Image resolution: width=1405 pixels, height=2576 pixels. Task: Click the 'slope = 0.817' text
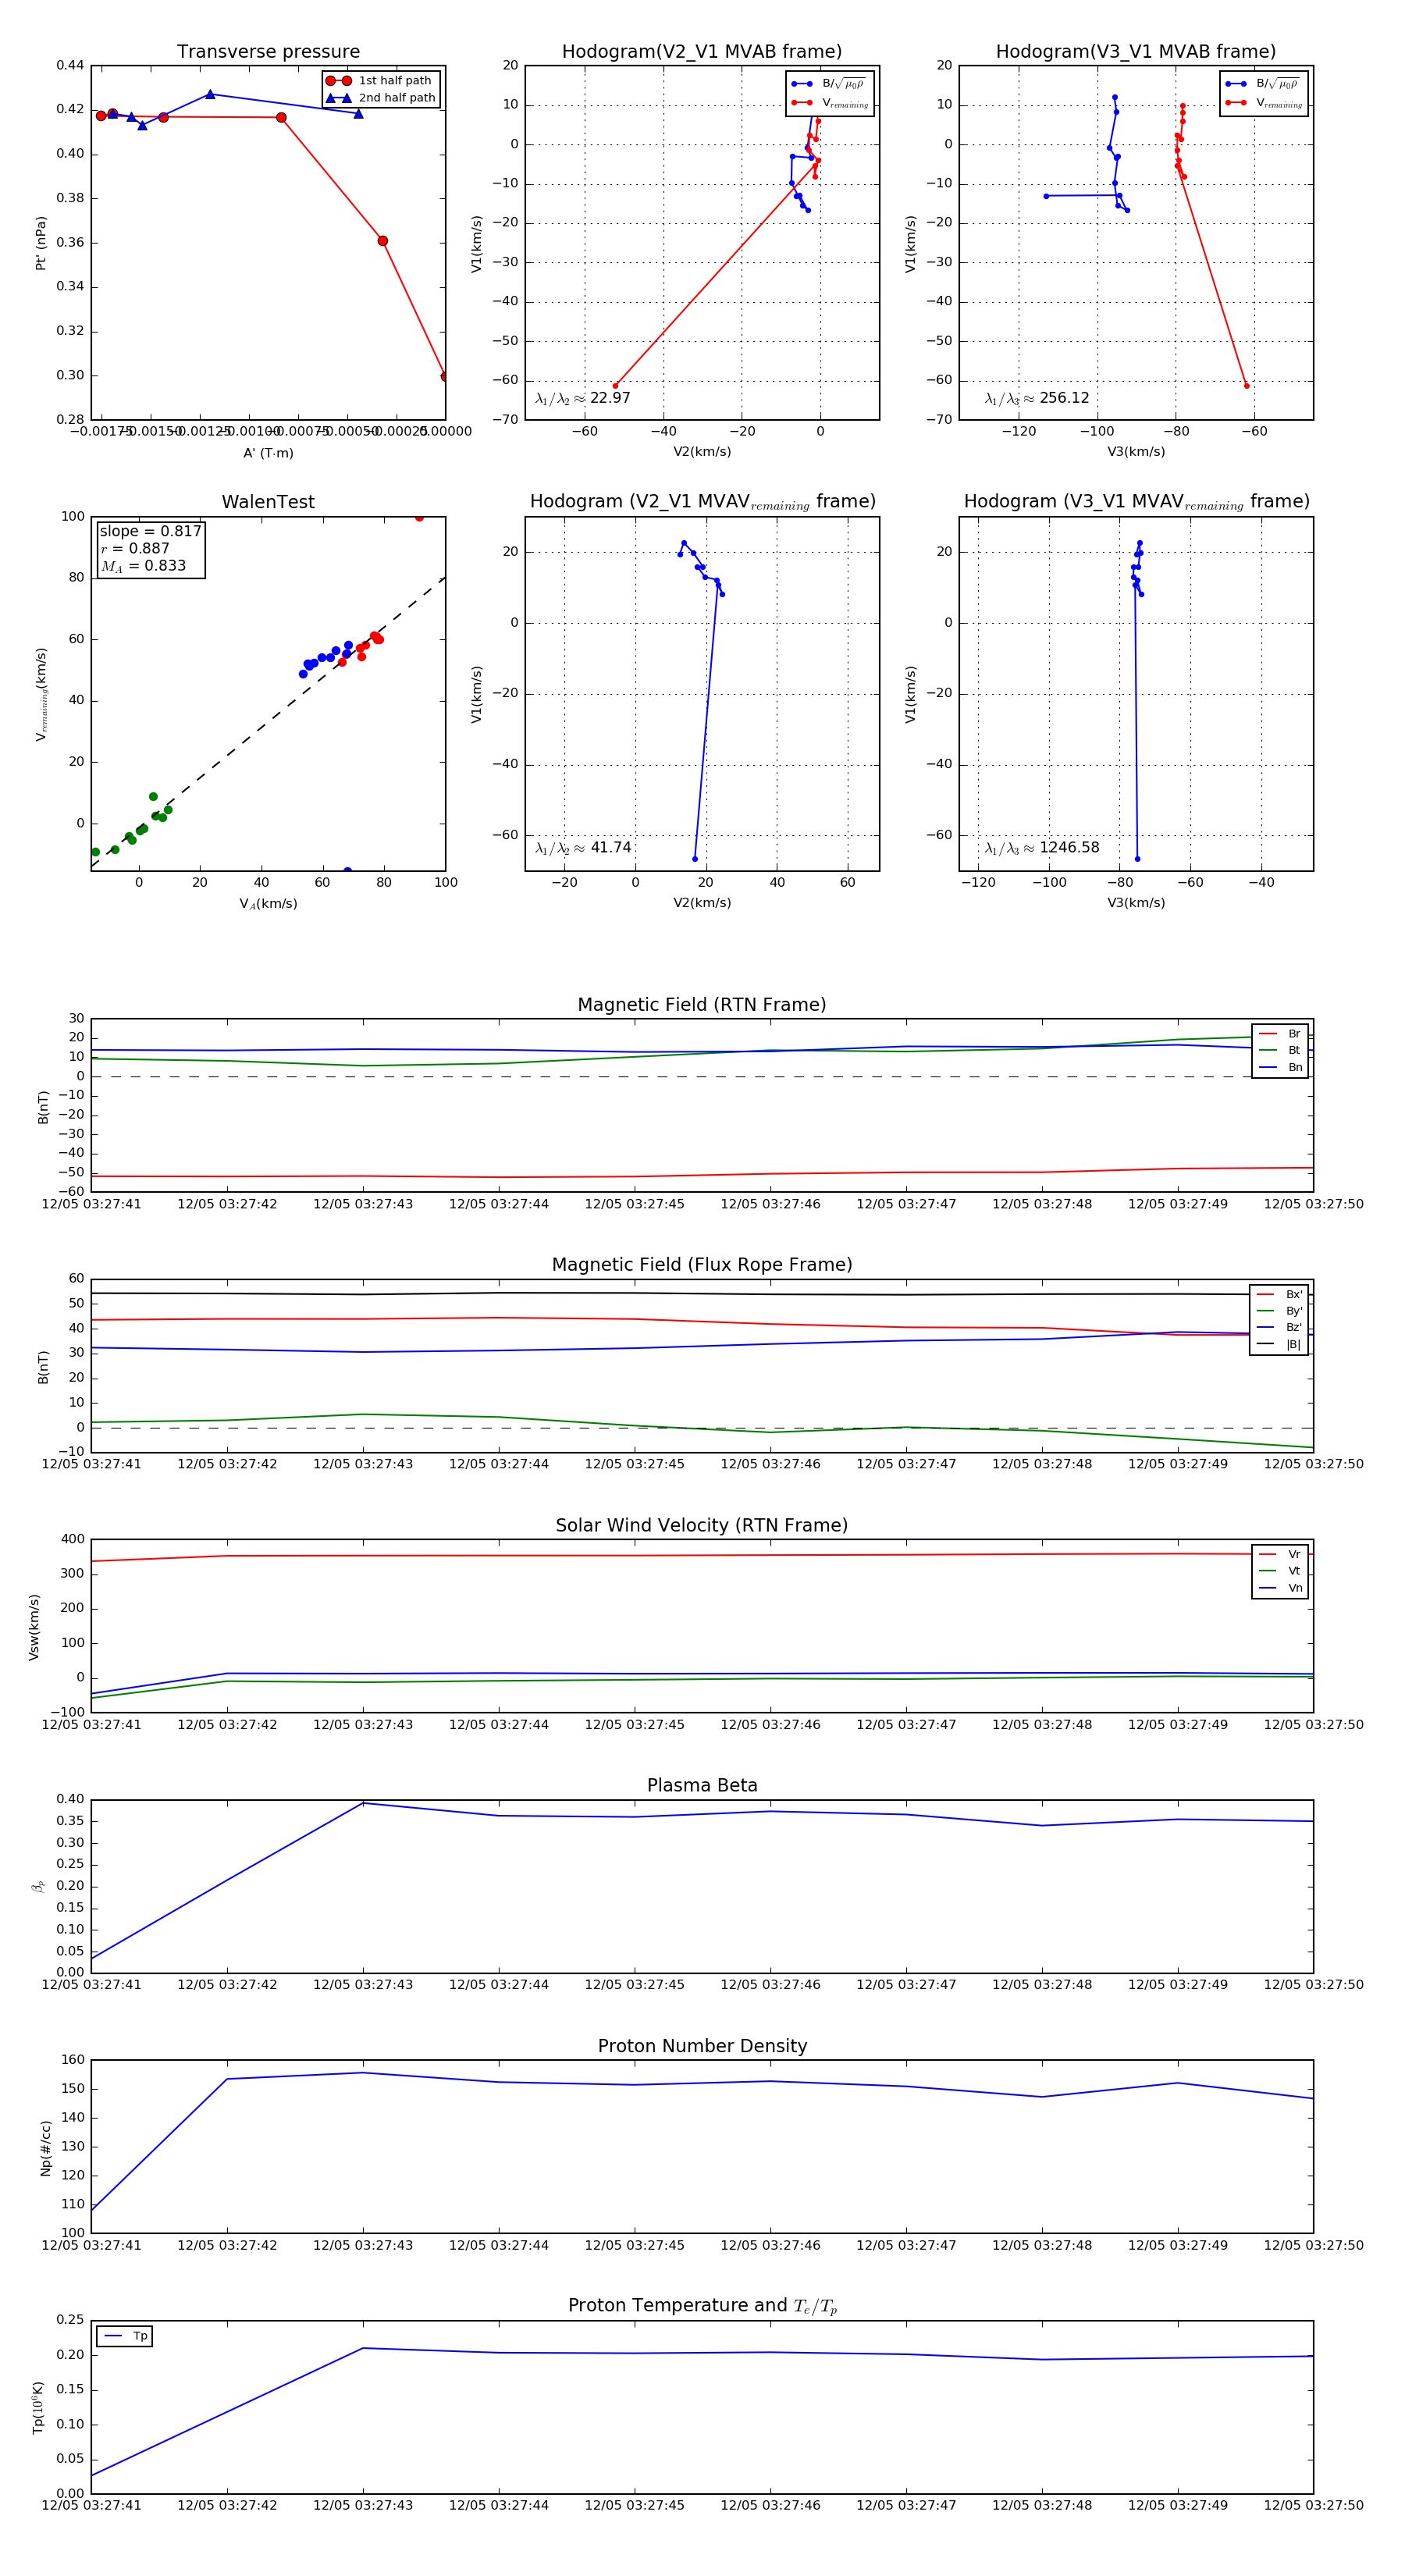coord(150,531)
